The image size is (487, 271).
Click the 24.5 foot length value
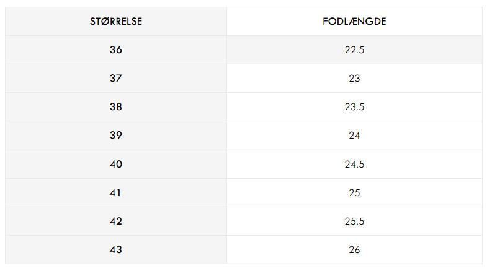(x=354, y=165)
